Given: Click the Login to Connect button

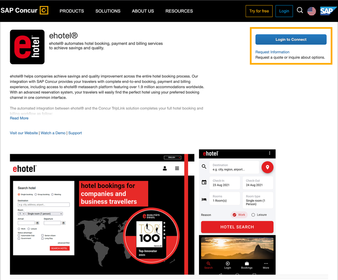Looking at the screenshot, I should coord(291,40).
